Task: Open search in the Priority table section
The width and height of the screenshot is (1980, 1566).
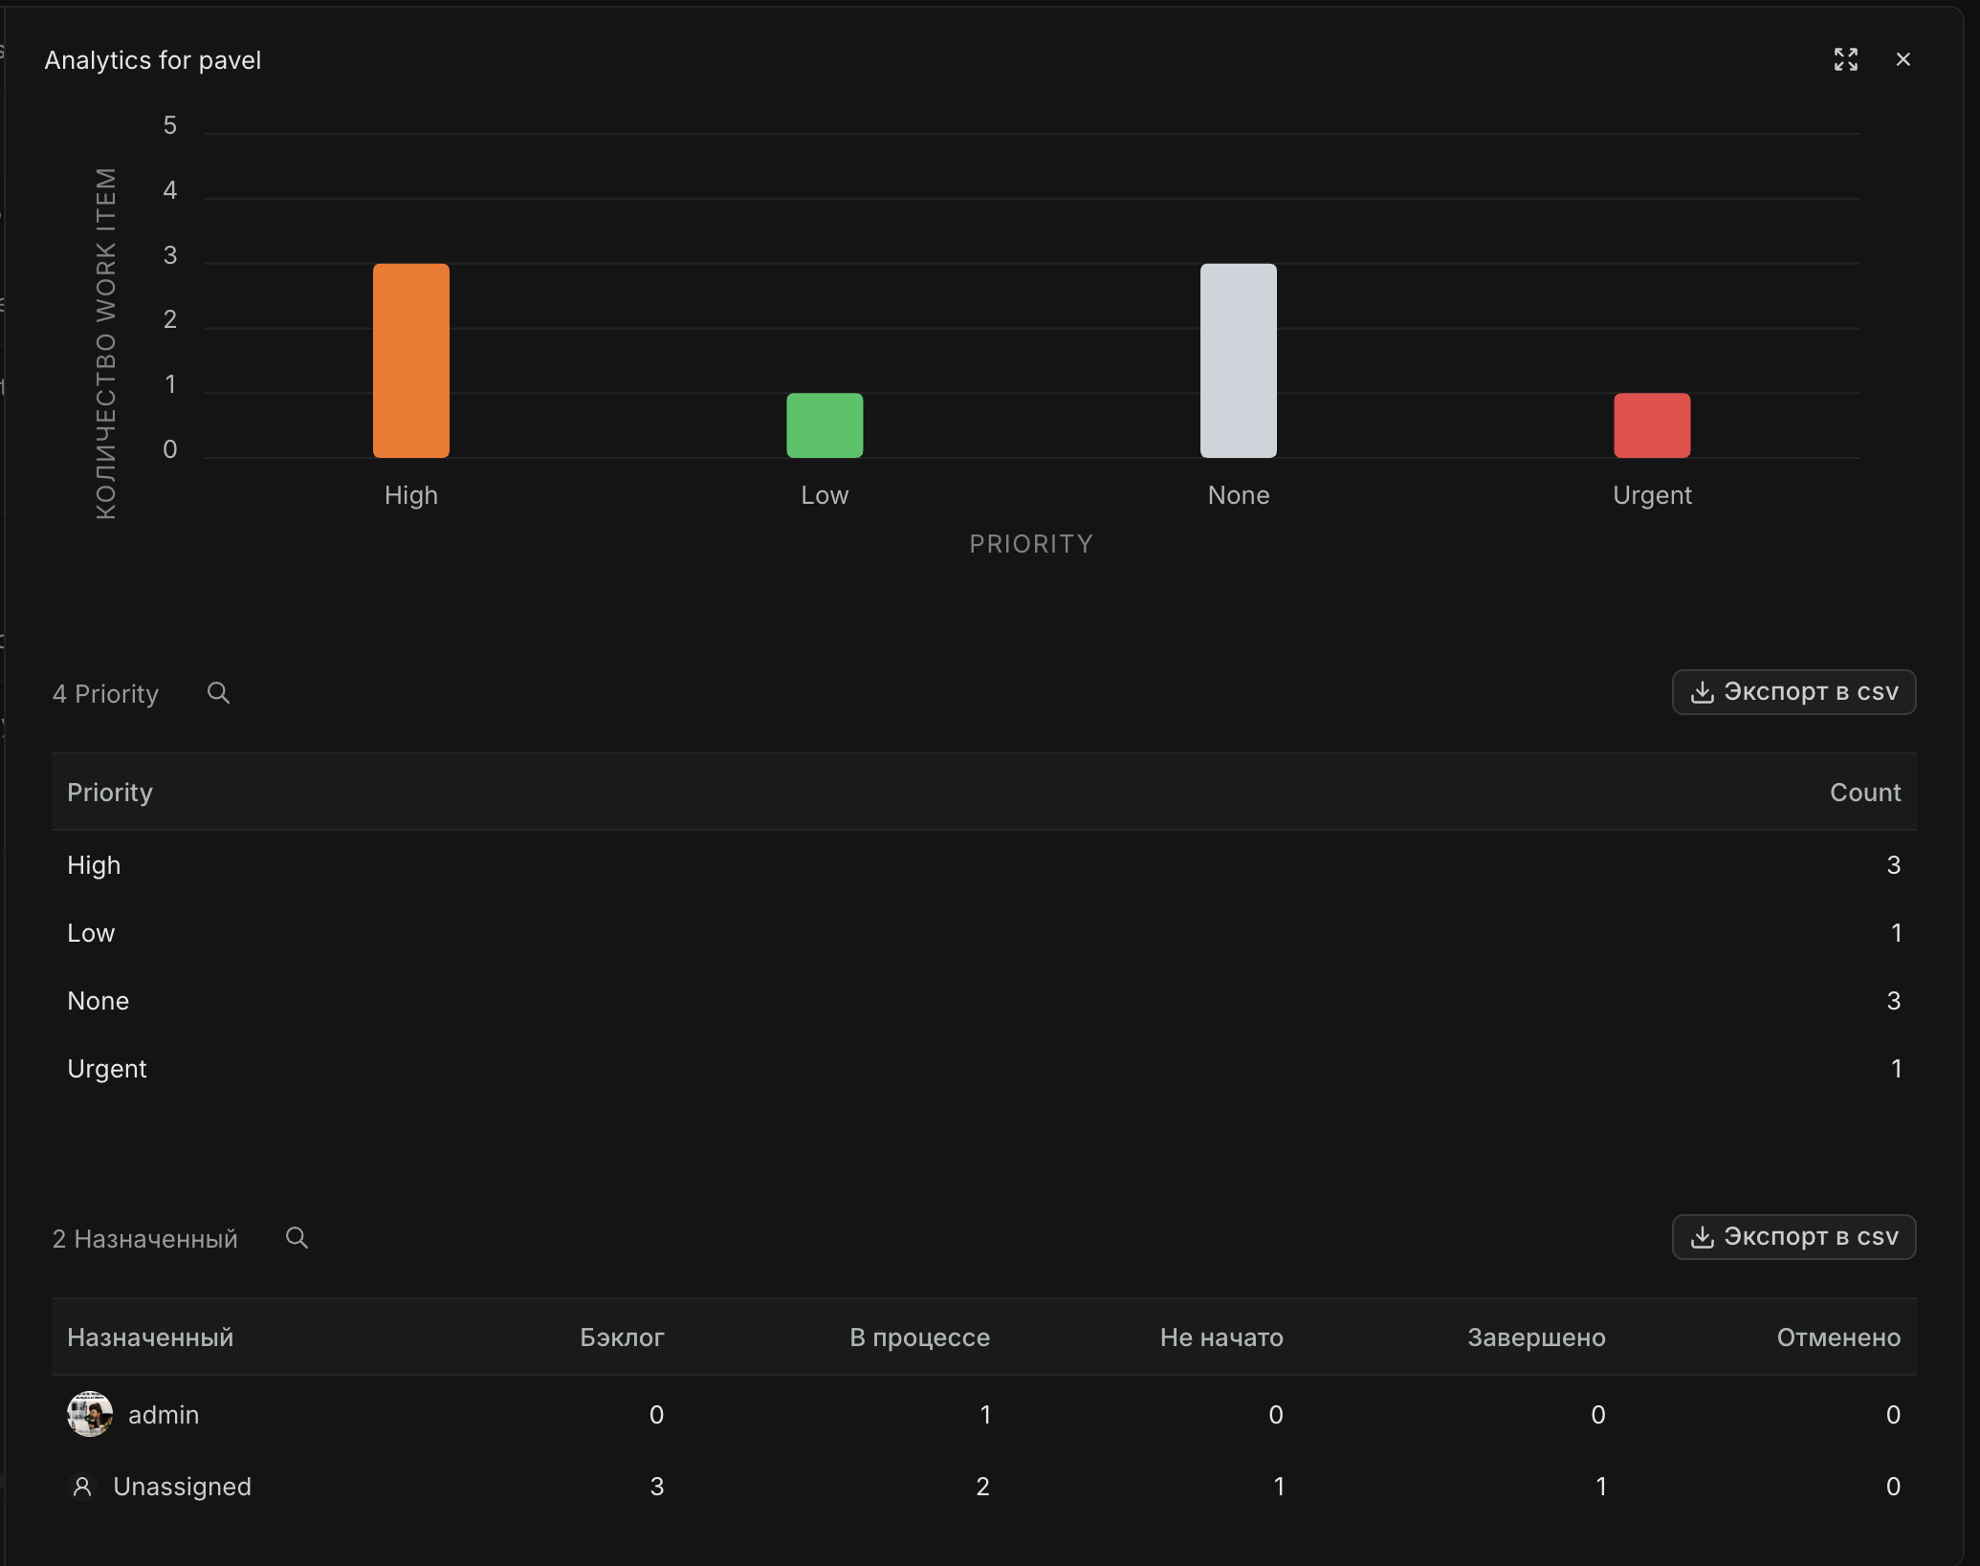Action: (x=218, y=692)
